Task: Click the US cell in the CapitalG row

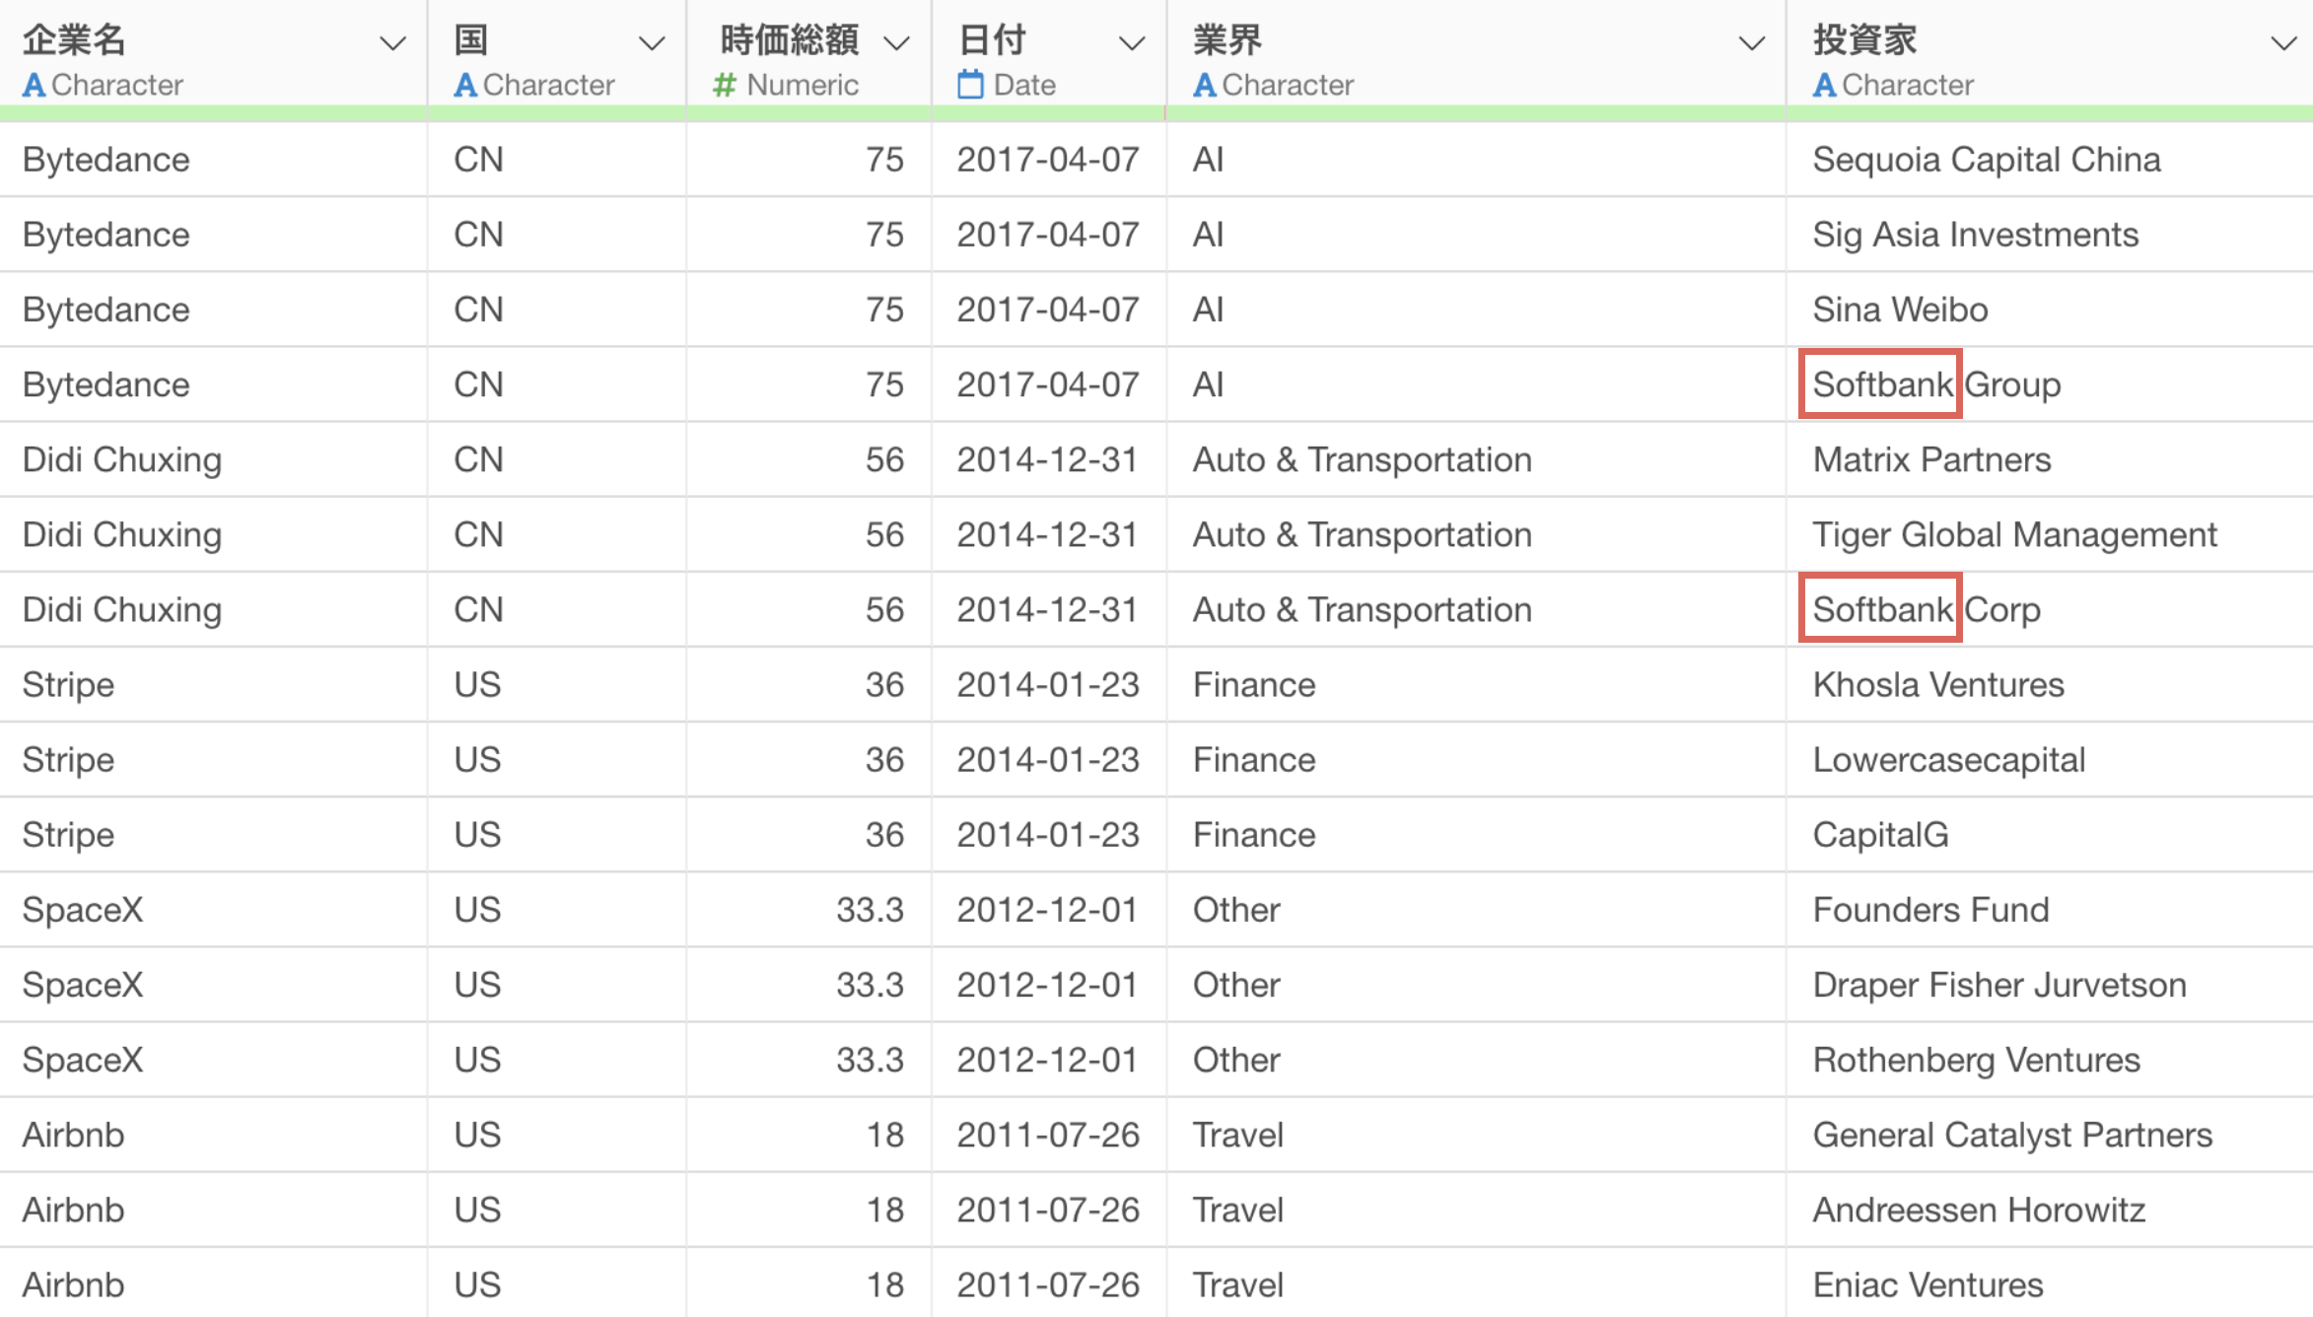Action: pyautogui.click(x=557, y=835)
